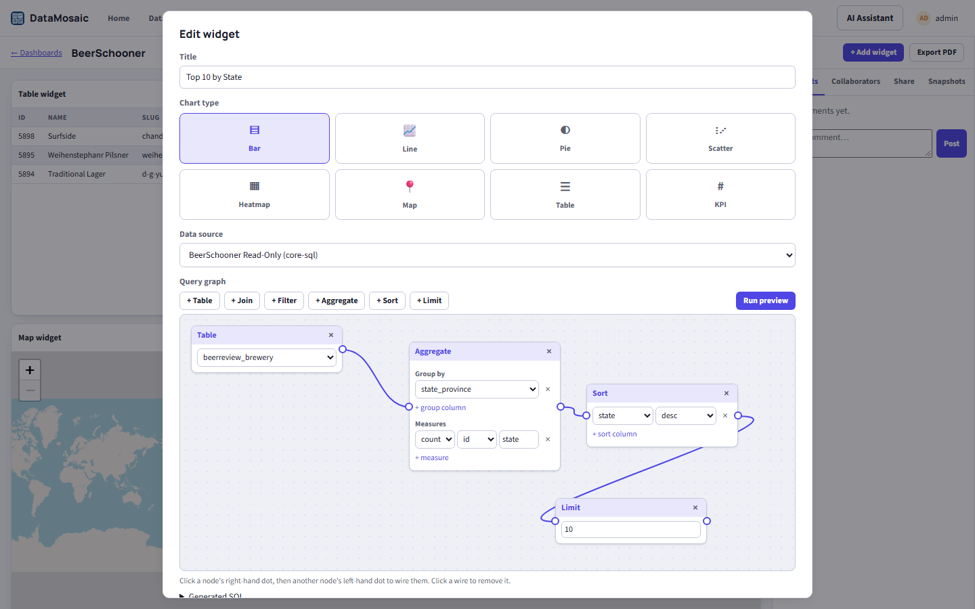975x609 pixels.
Task: Click the Export PDF button
Action: 937,52
